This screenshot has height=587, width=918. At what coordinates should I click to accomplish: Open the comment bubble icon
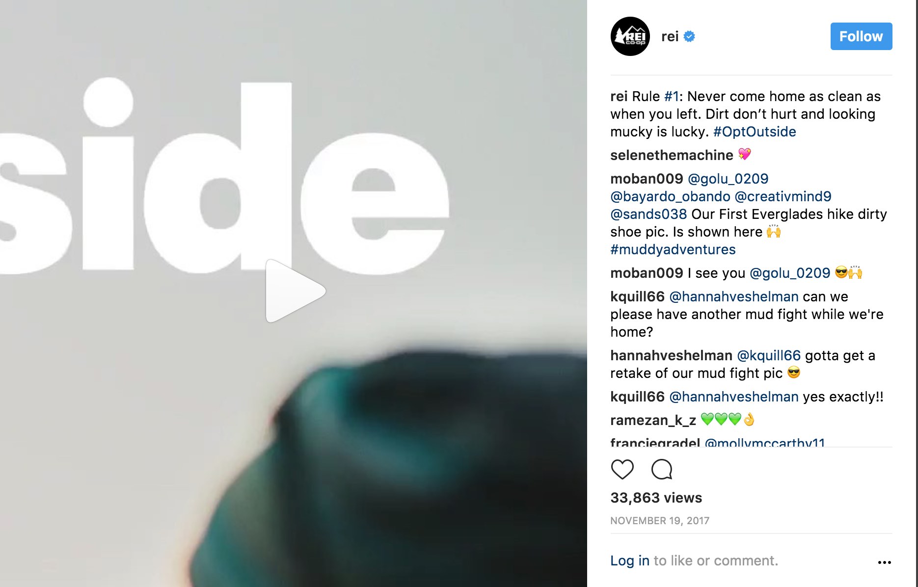pyautogui.click(x=662, y=469)
